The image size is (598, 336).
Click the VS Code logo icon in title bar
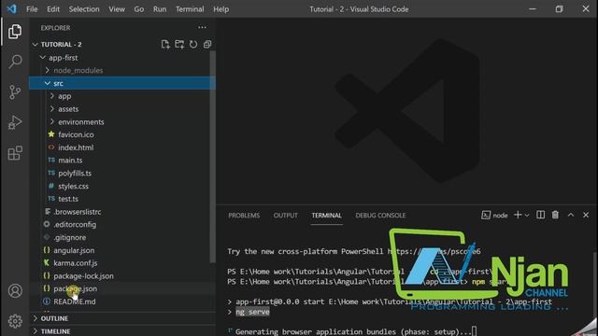click(x=12, y=8)
